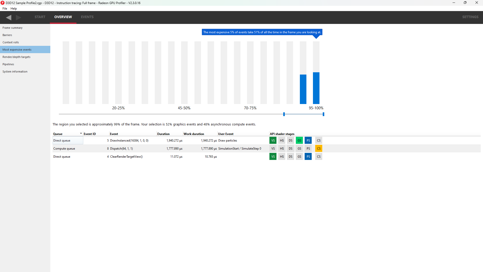The image size is (483, 272).
Task: Click the back navigation arrow
Action: [9, 17]
